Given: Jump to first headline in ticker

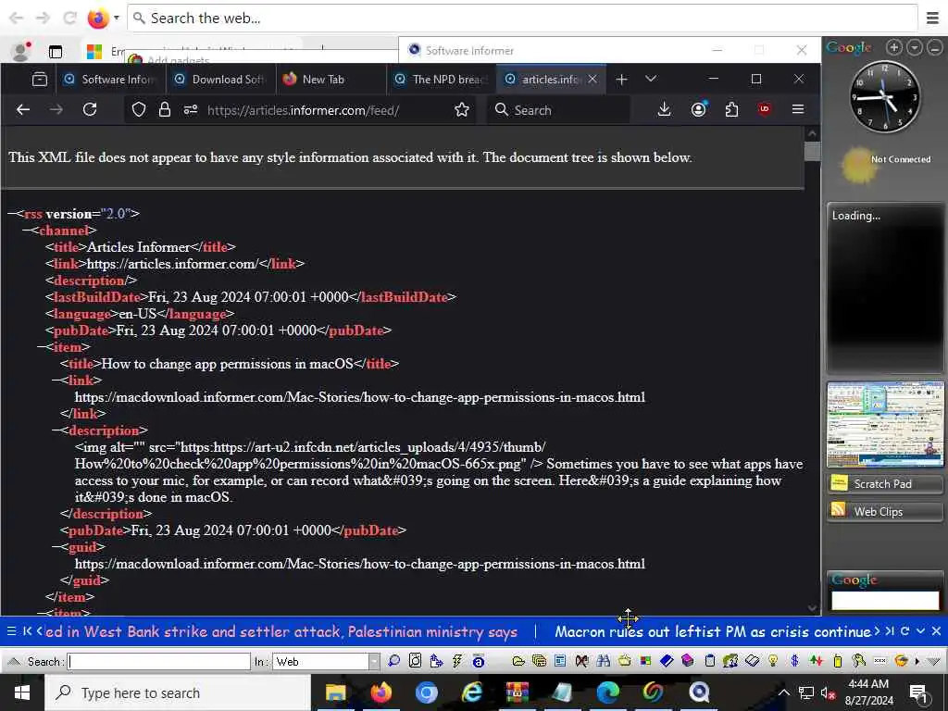Looking at the screenshot, I should [x=27, y=631].
